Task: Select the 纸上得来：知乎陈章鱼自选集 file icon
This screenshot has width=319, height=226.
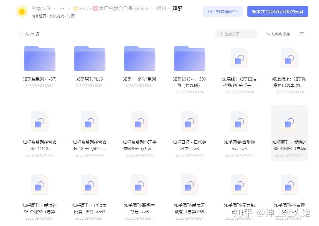Action: pos(289,59)
